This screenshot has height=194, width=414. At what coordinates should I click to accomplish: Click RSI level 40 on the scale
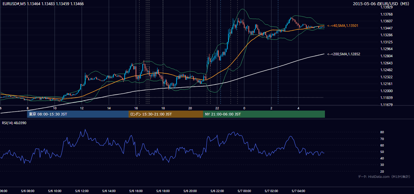click(382, 158)
